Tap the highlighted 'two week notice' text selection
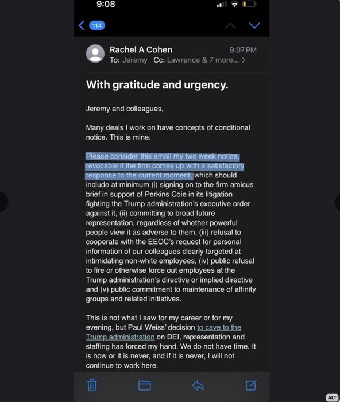340x402 pixels. pos(212,156)
